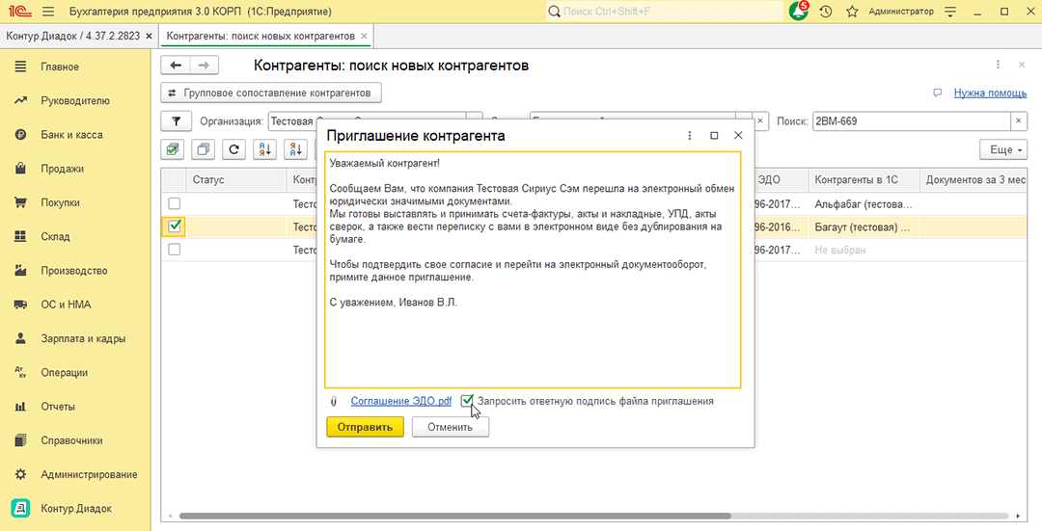Open Банк и касса section
The height and width of the screenshot is (531, 1042).
pos(71,135)
